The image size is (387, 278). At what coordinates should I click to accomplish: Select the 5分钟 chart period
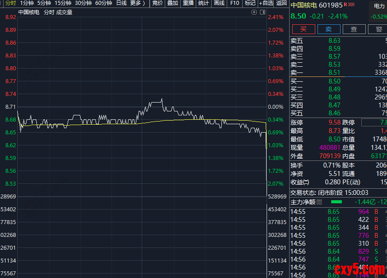pos(44,3)
